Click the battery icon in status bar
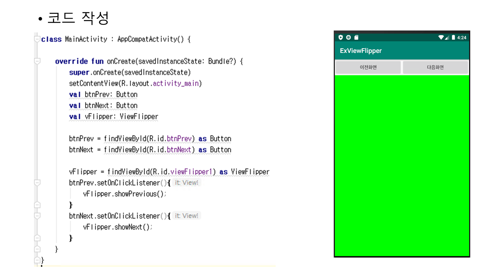This screenshot has width=495, height=278. (453, 37)
